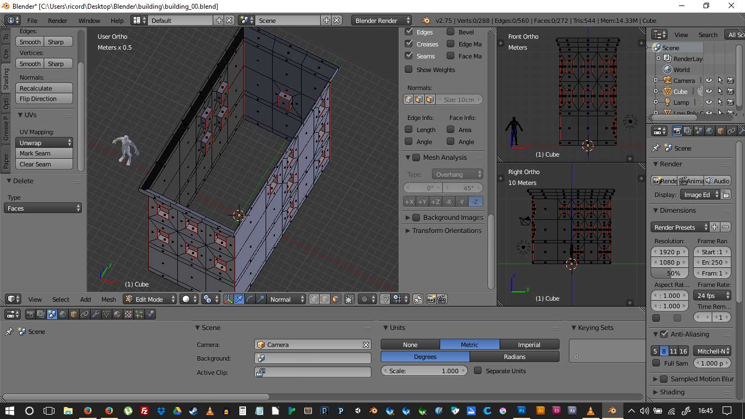This screenshot has width=745, height=419.
Task: Select the Material properties tab icon
Action: 117,314
